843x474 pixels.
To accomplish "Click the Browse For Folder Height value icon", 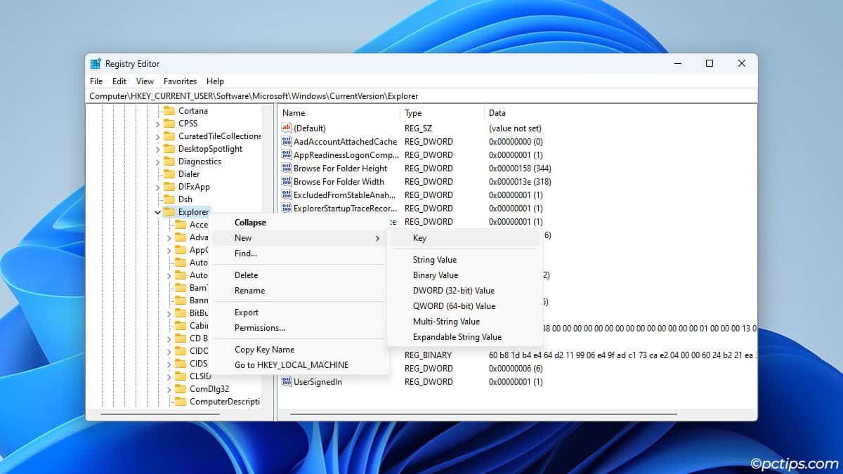I will tap(286, 168).
